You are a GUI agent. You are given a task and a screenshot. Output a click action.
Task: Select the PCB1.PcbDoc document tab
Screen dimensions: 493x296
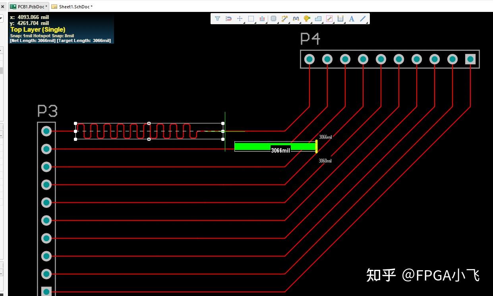tap(28, 6)
